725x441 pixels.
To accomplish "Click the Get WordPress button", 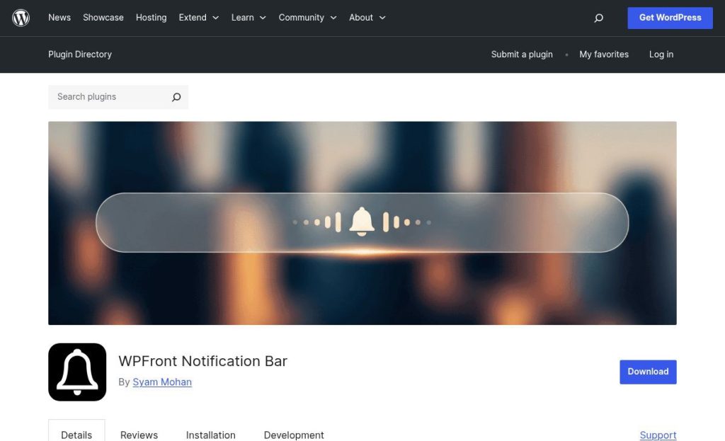I will tap(670, 18).
